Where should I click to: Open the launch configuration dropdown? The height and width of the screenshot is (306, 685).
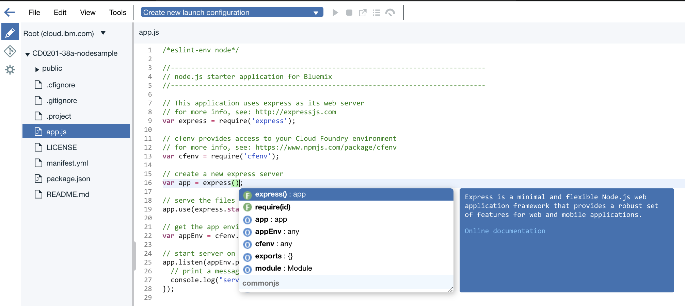232,12
